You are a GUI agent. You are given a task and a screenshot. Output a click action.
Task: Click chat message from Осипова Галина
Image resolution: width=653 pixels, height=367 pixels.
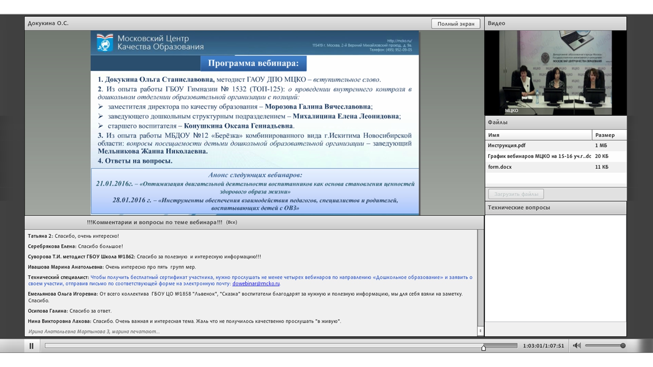pos(70,311)
